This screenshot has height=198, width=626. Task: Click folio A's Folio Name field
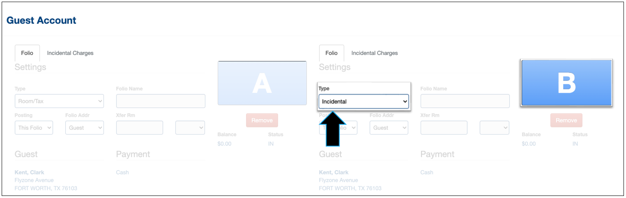[x=160, y=101]
